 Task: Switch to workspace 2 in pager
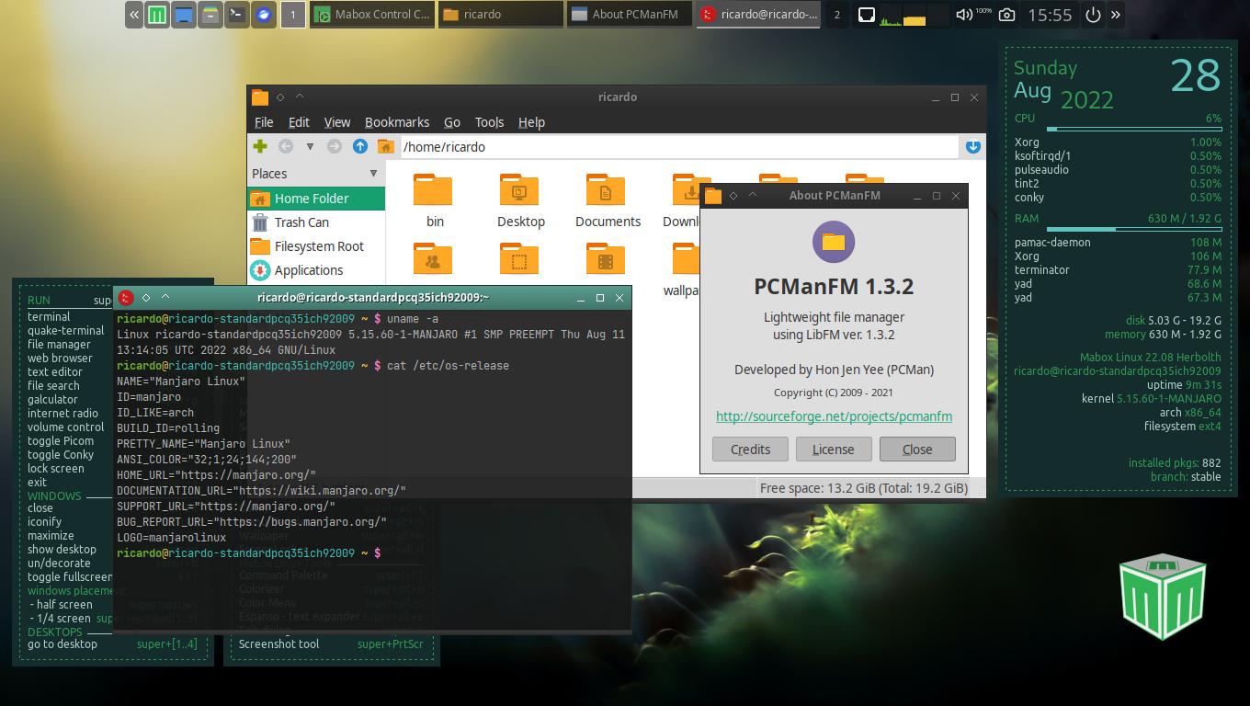pyautogui.click(x=836, y=15)
